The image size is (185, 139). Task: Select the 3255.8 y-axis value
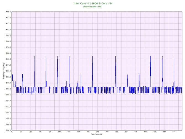coord(8,77)
